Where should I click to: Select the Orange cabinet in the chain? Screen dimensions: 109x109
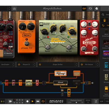[77, 73]
